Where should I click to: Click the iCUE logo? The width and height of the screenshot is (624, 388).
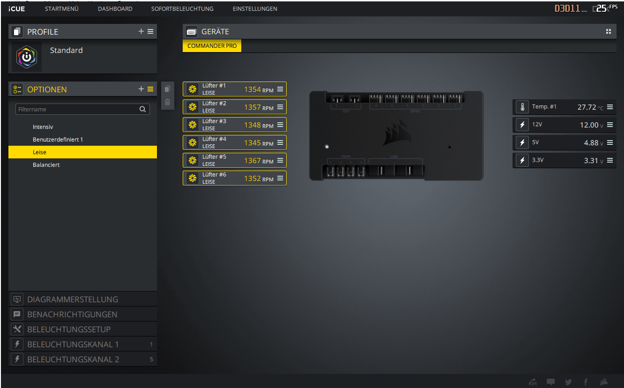17,9
